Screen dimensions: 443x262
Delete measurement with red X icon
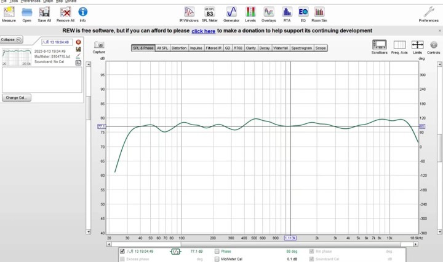[78, 42]
